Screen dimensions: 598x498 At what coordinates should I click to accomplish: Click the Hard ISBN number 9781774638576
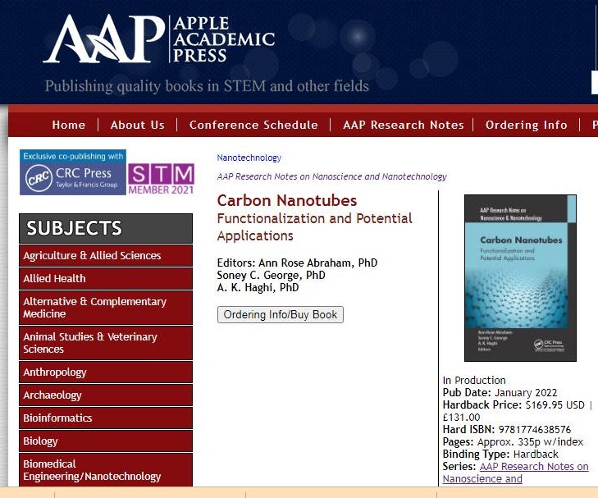[535, 429]
